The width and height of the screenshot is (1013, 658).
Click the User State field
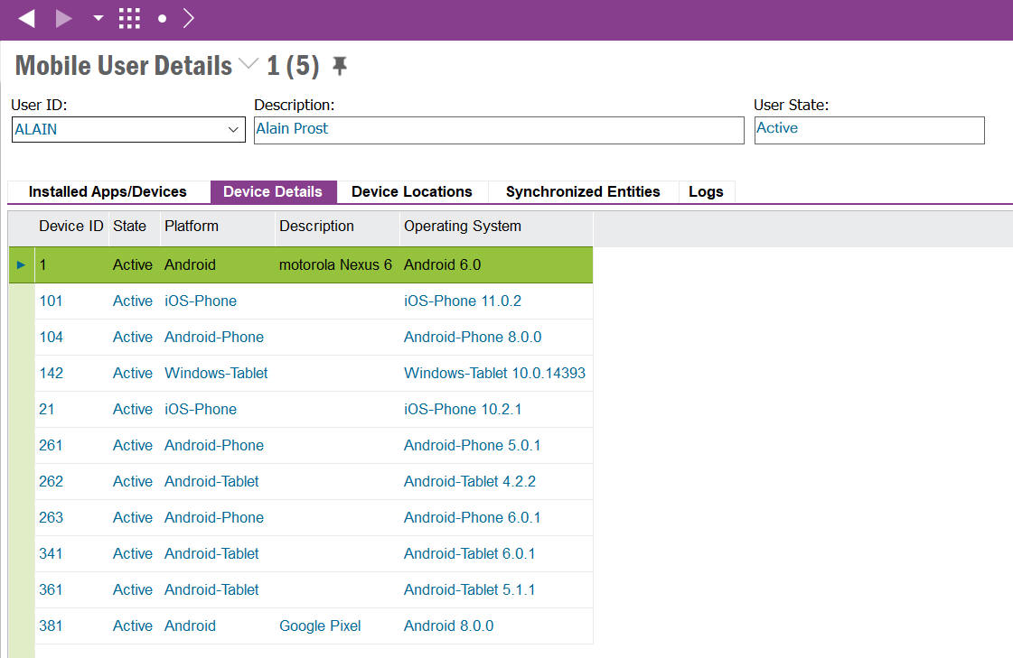[868, 129]
